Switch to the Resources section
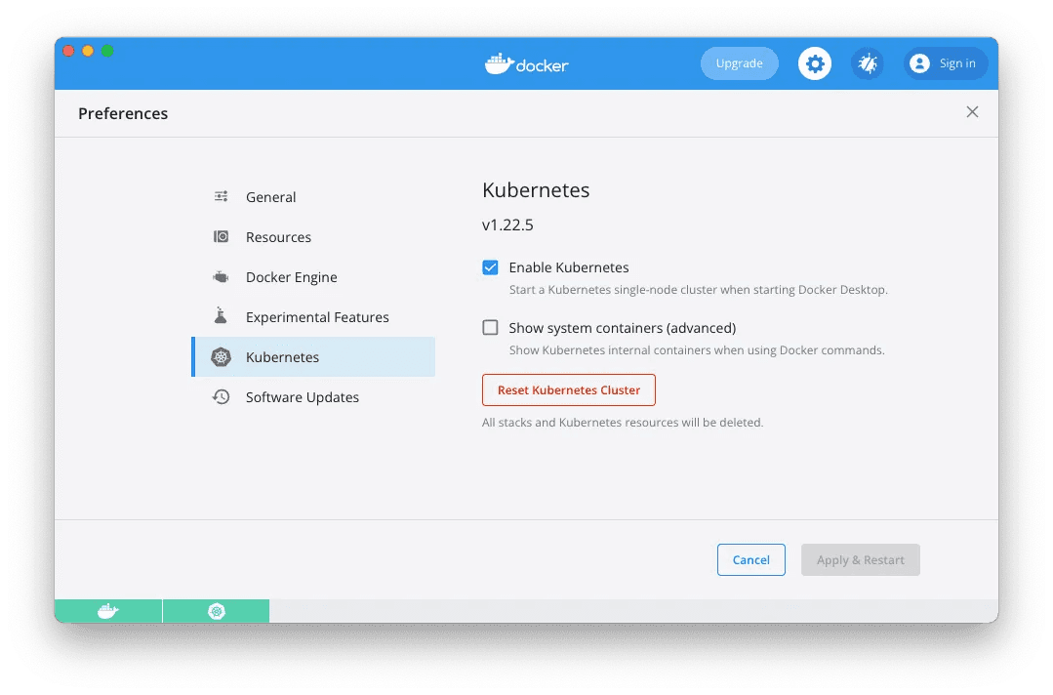The width and height of the screenshot is (1053, 695). (278, 237)
